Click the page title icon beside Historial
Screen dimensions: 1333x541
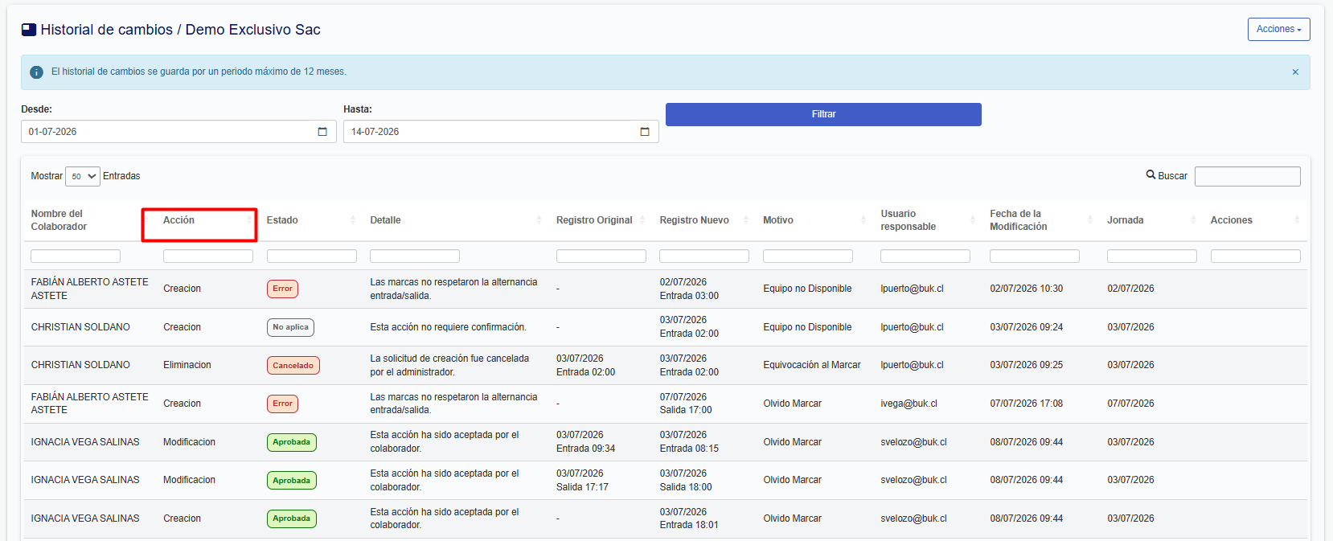(29, 30)
